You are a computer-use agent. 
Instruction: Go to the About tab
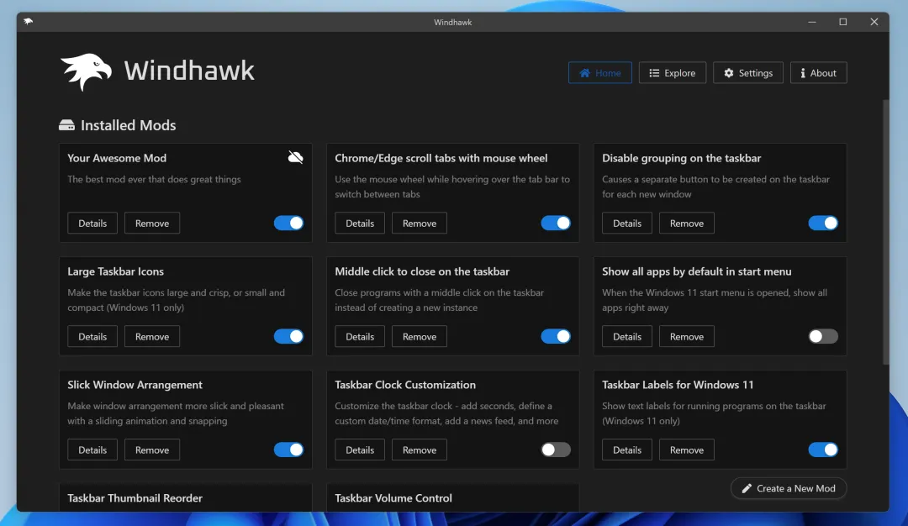coord(818,73)
